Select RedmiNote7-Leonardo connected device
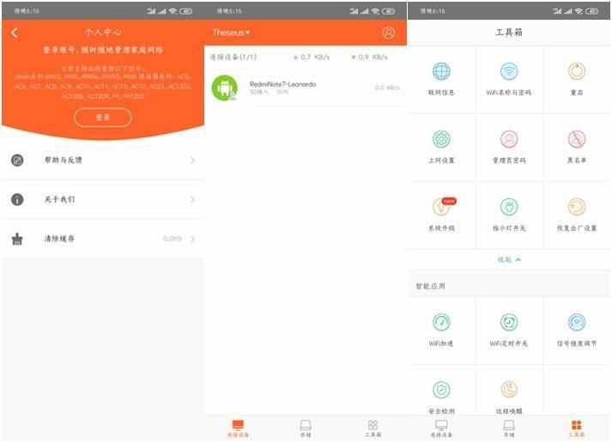This screenshot has height=443, width=612. (306, 88)
